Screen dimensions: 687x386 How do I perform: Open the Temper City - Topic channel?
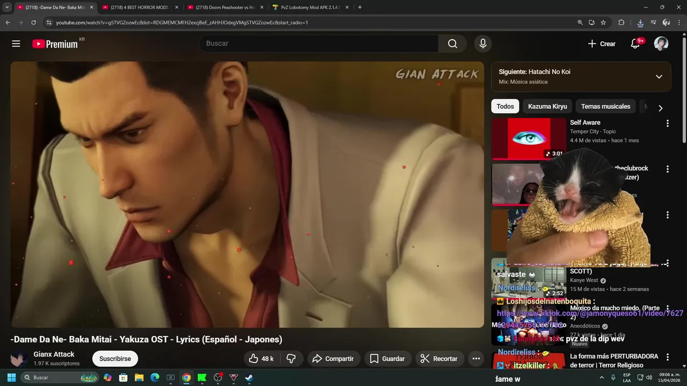593,131
